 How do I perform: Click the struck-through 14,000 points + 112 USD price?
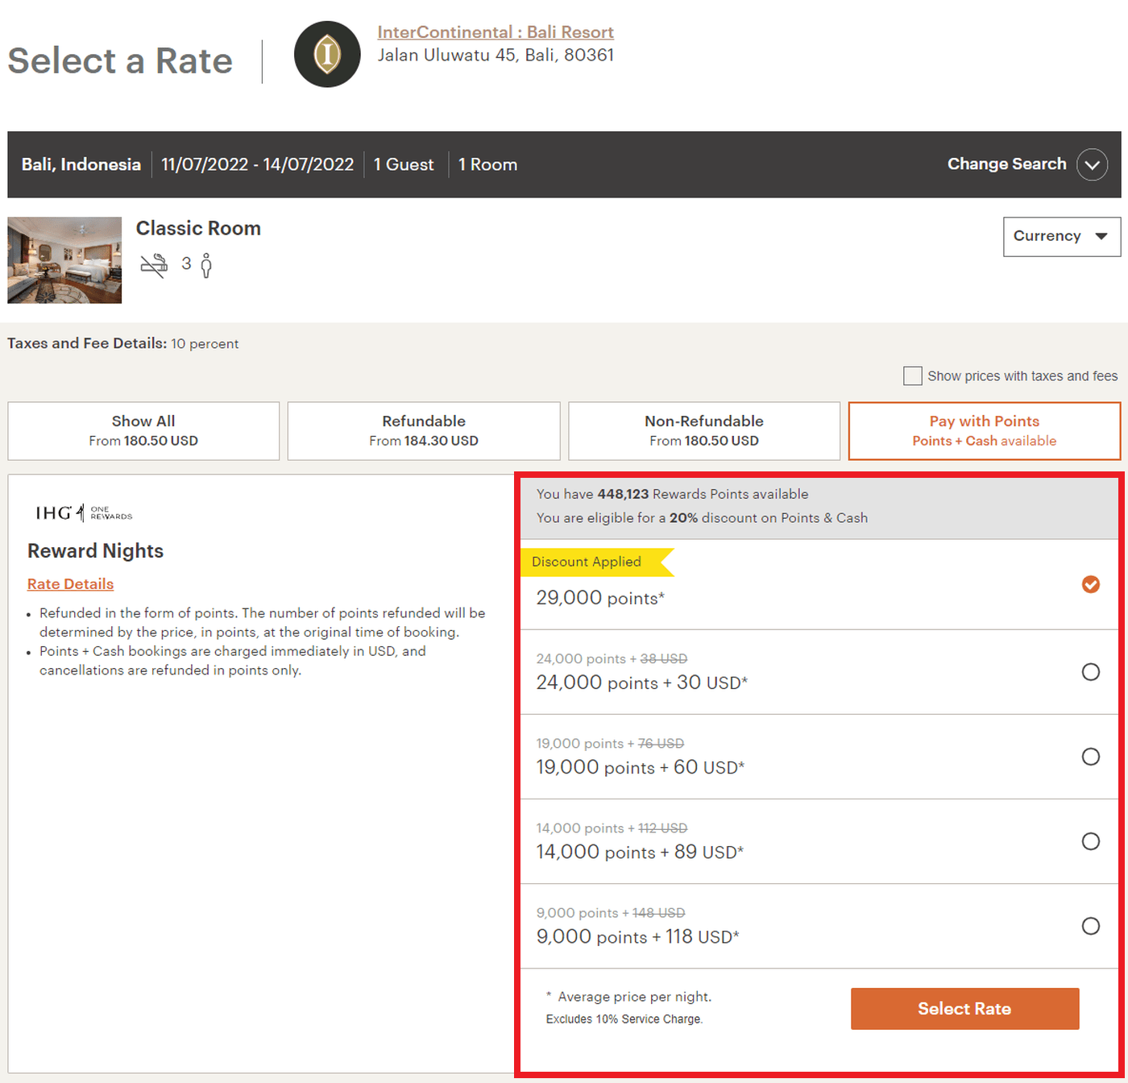tap(612, 828)
